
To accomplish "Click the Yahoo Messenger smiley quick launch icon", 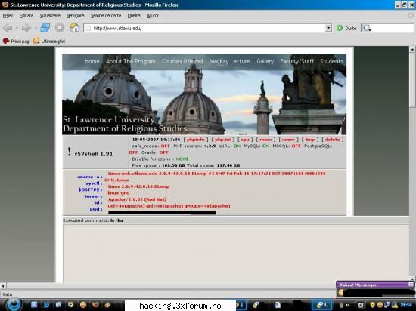I will click(x=83, y=305).
